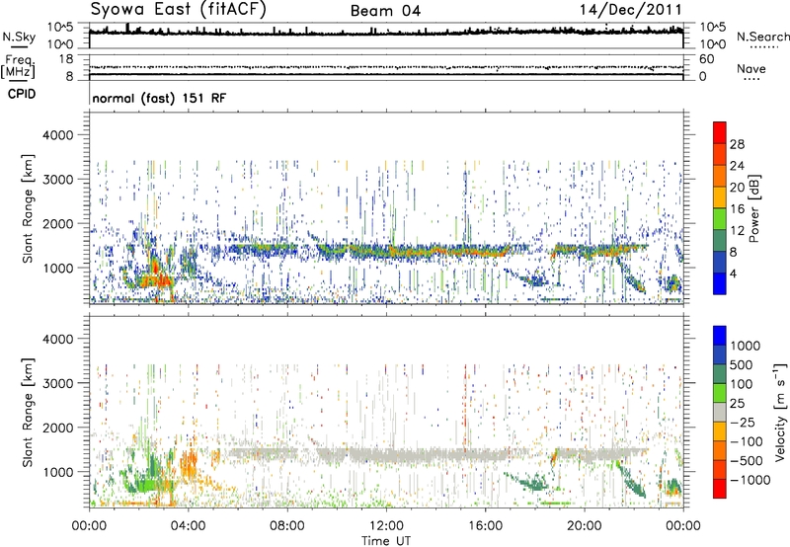This screenshot has height=547, width=790.
Task: Click the 'Slant Range [km]' label of the power panel
Action: pos(28,208)
